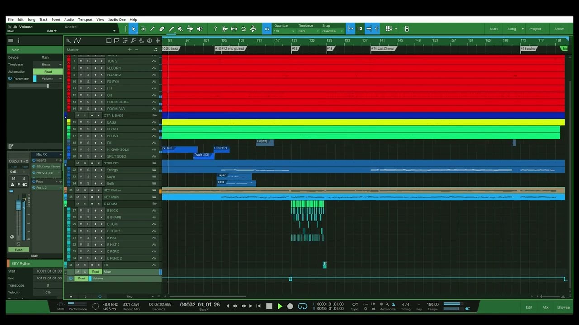Screen dimensions: 579x325
Task: Arm record on FLOOR 1 track
Action: (x=95, y=68)
